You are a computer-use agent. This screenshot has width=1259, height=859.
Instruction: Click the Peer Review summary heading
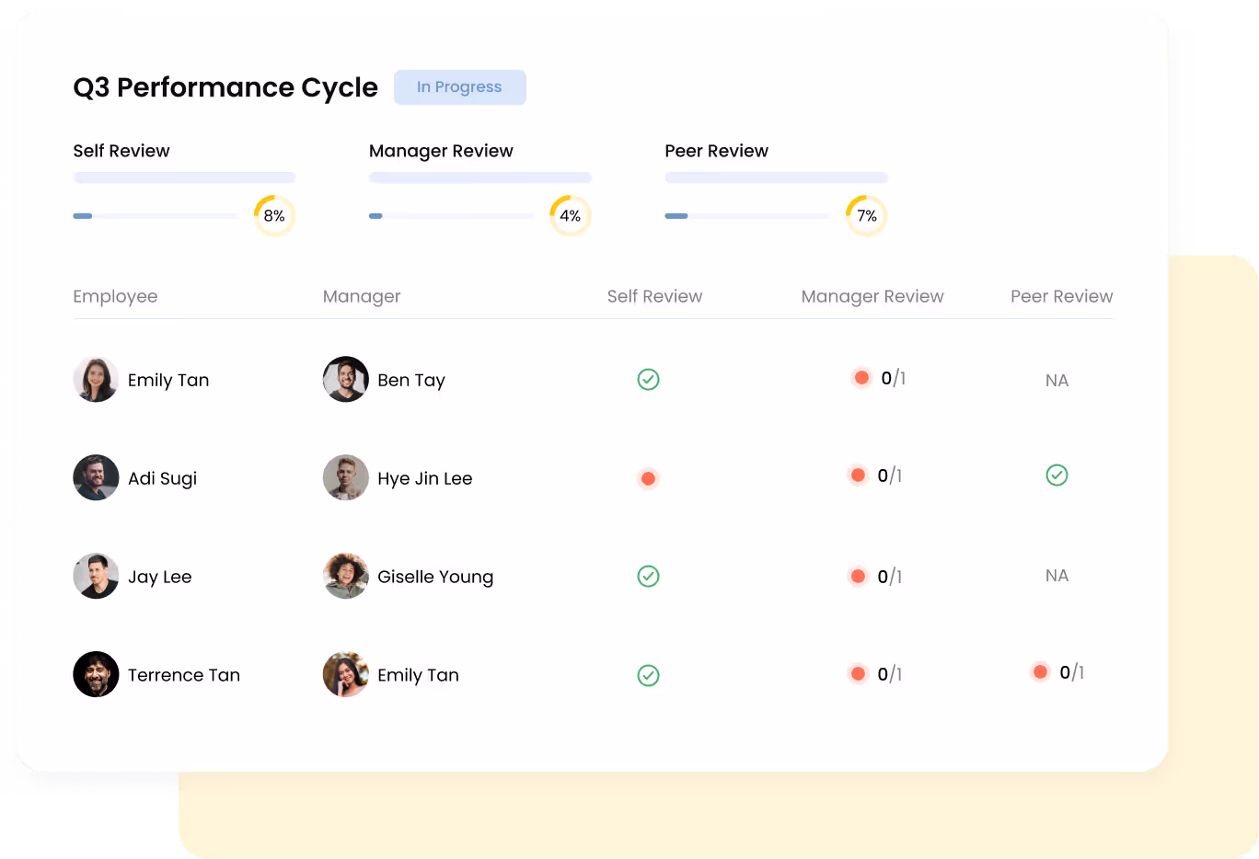[x=716, y=151]
